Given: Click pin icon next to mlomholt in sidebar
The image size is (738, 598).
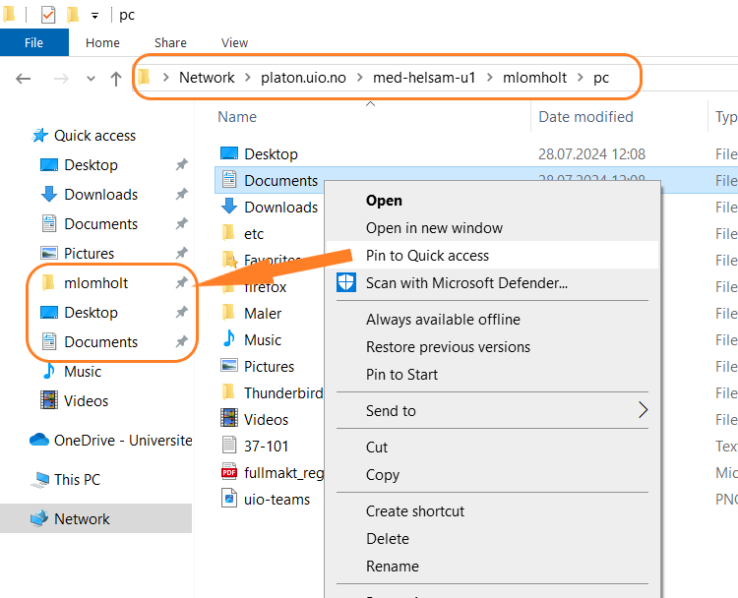Looking at the screenshot, I should (182, 282).
